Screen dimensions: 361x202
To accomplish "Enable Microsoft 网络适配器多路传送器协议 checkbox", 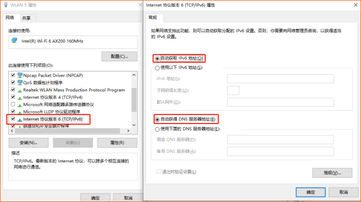I will coord(13,104).
